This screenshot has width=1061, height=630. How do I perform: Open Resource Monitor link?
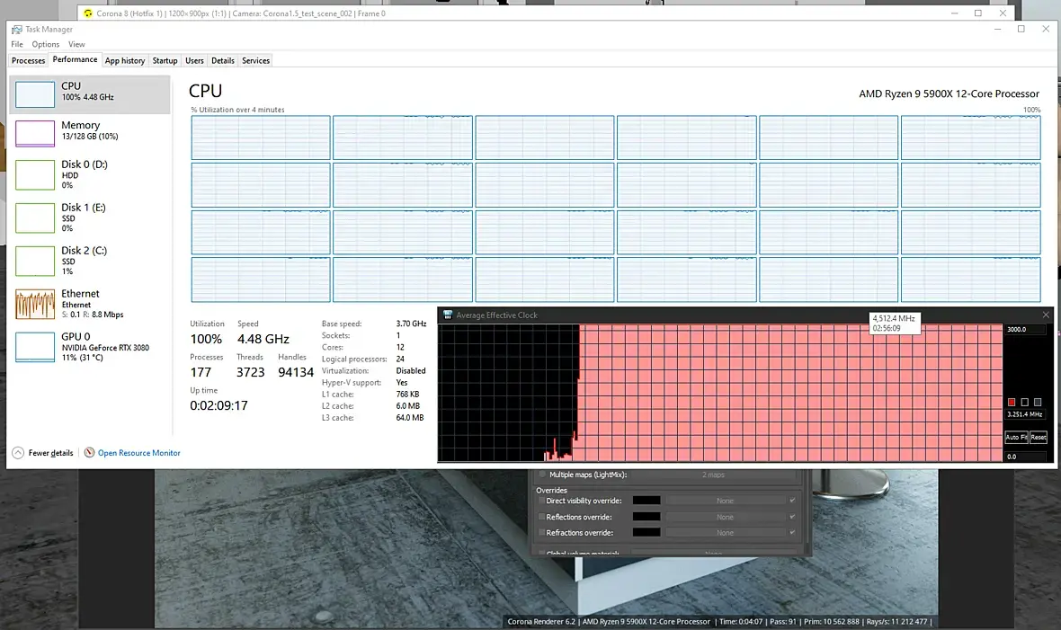pyautogui.click(x=138, y=453)
